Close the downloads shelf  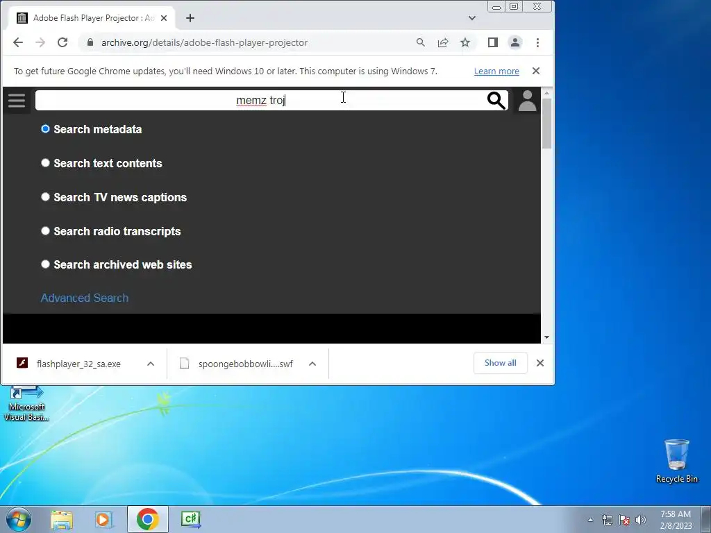pyautogui.click(x=540, y=363)
